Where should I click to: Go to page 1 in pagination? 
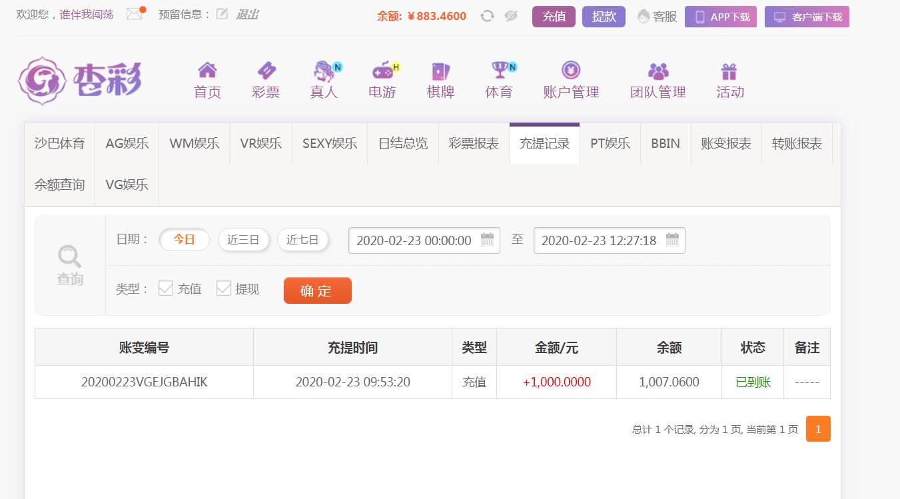818,429
